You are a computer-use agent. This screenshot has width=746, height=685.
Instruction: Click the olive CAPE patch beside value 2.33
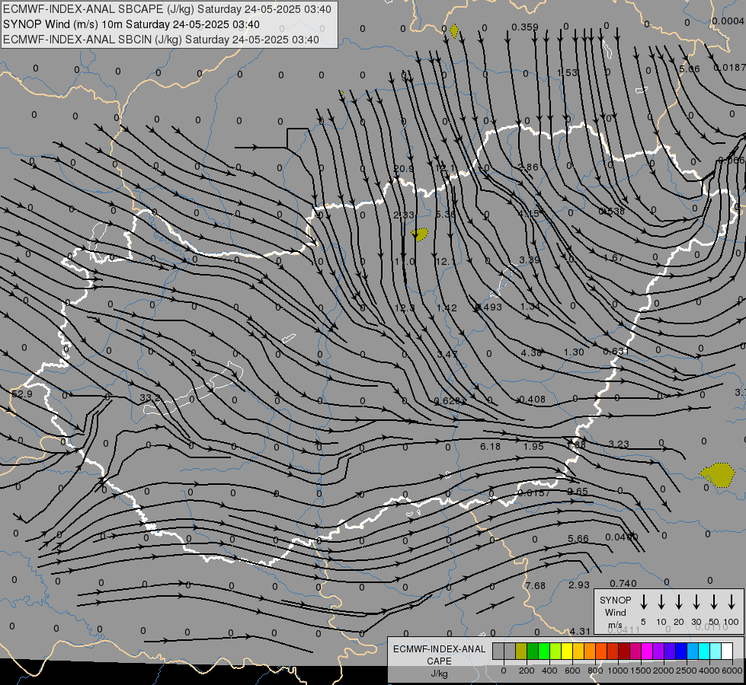pos(420,234)
